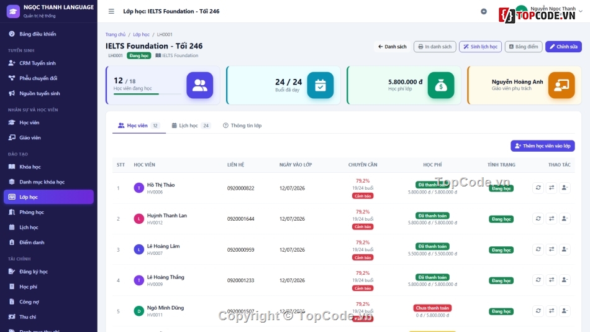Click transfer icon for Lê Hoàng Lâm
The height and width of the screenshot is (332, 590).
[551, 249]
